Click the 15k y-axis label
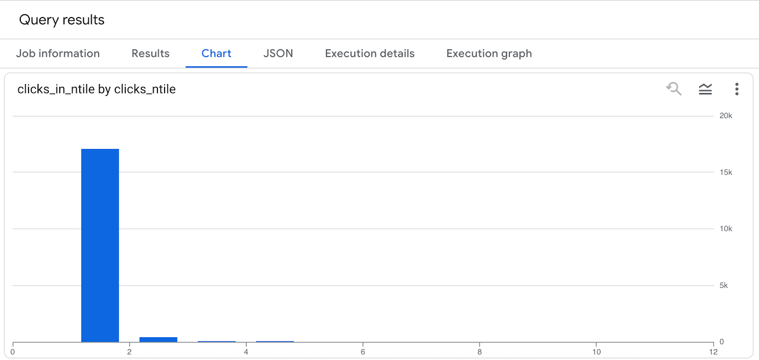This screenshot has width=759, height=360. click(x=726, y=172)
